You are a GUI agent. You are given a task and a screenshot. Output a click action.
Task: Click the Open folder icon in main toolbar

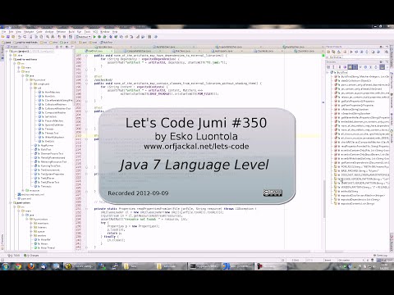pyautogui.click(x=3, y=37)
